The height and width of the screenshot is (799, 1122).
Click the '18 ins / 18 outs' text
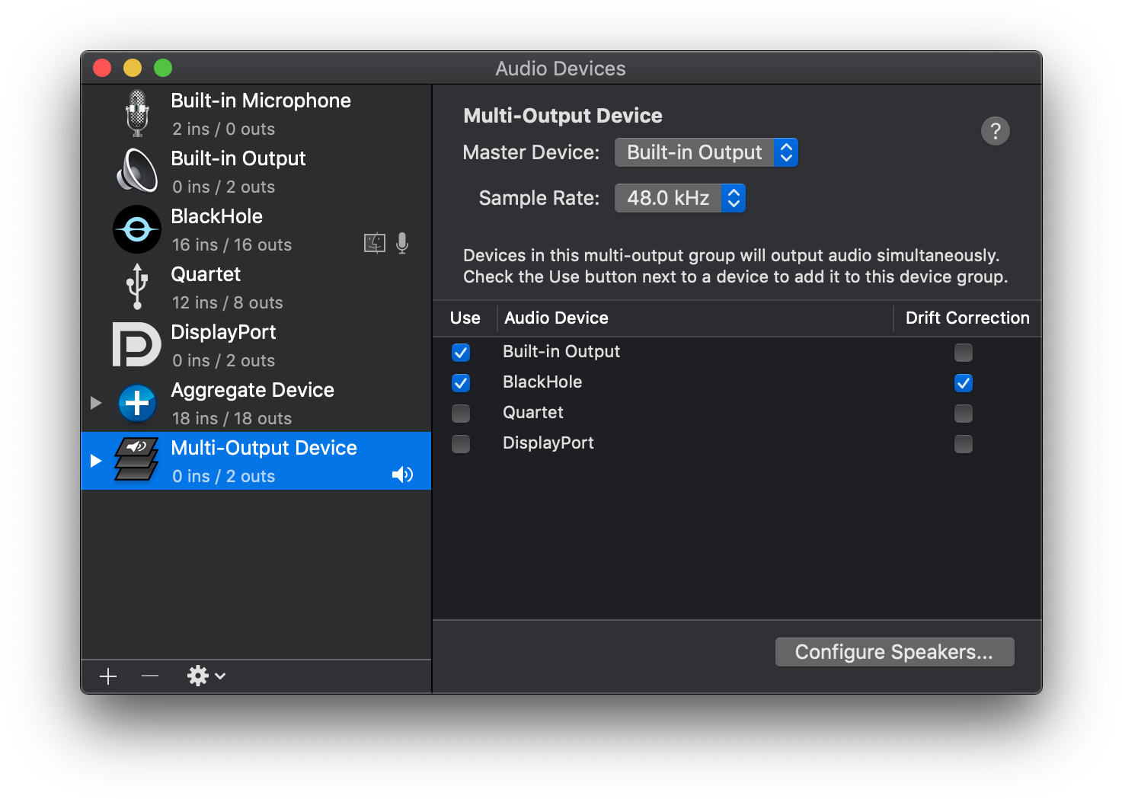click(232, 418)
